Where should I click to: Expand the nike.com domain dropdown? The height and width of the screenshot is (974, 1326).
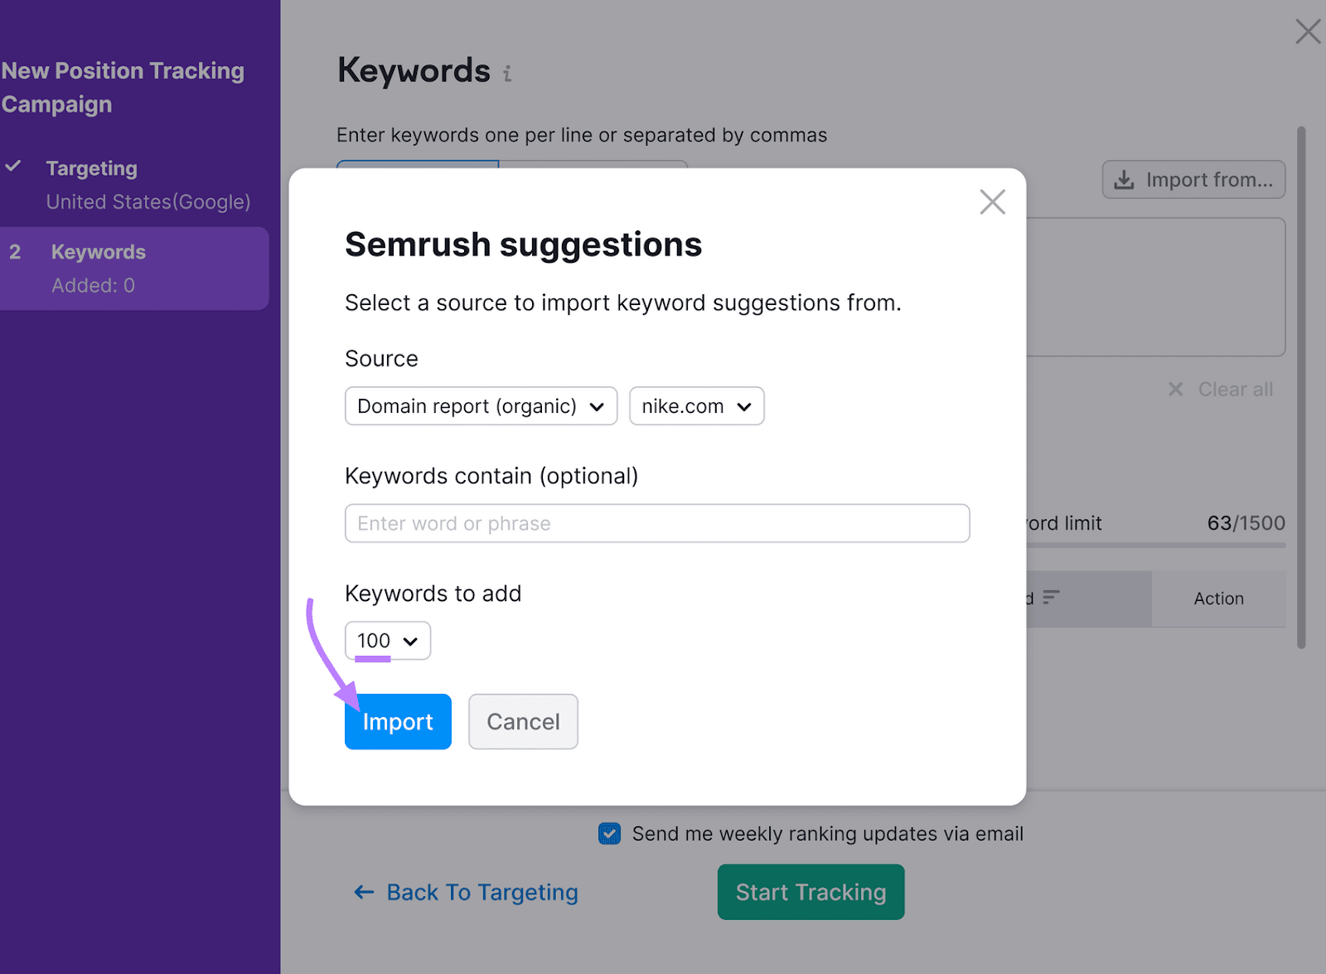click(x=696, y=406)
